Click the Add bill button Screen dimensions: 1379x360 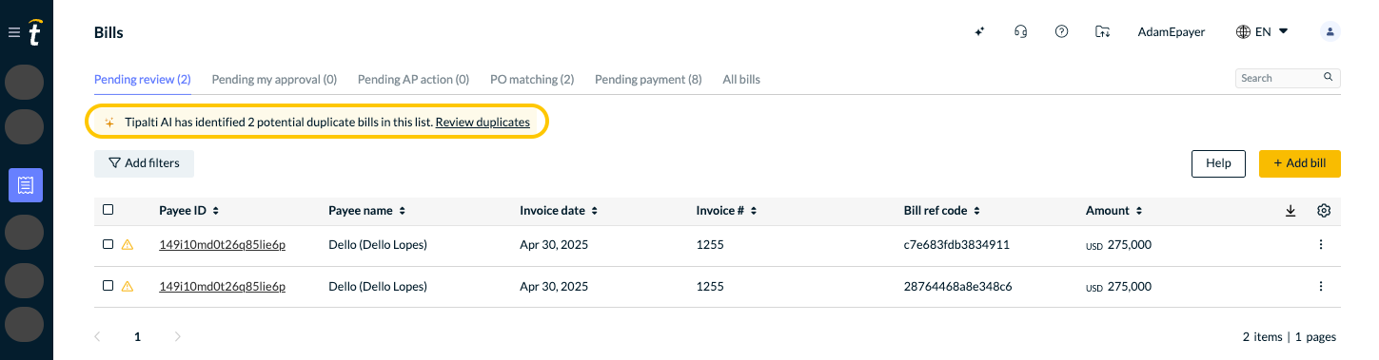click(x=1299, y=163)
